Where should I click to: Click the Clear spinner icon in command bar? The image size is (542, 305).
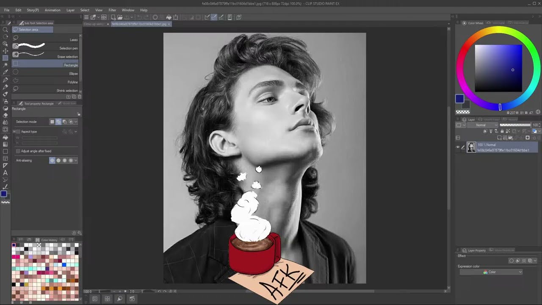(x=155, y=17)
